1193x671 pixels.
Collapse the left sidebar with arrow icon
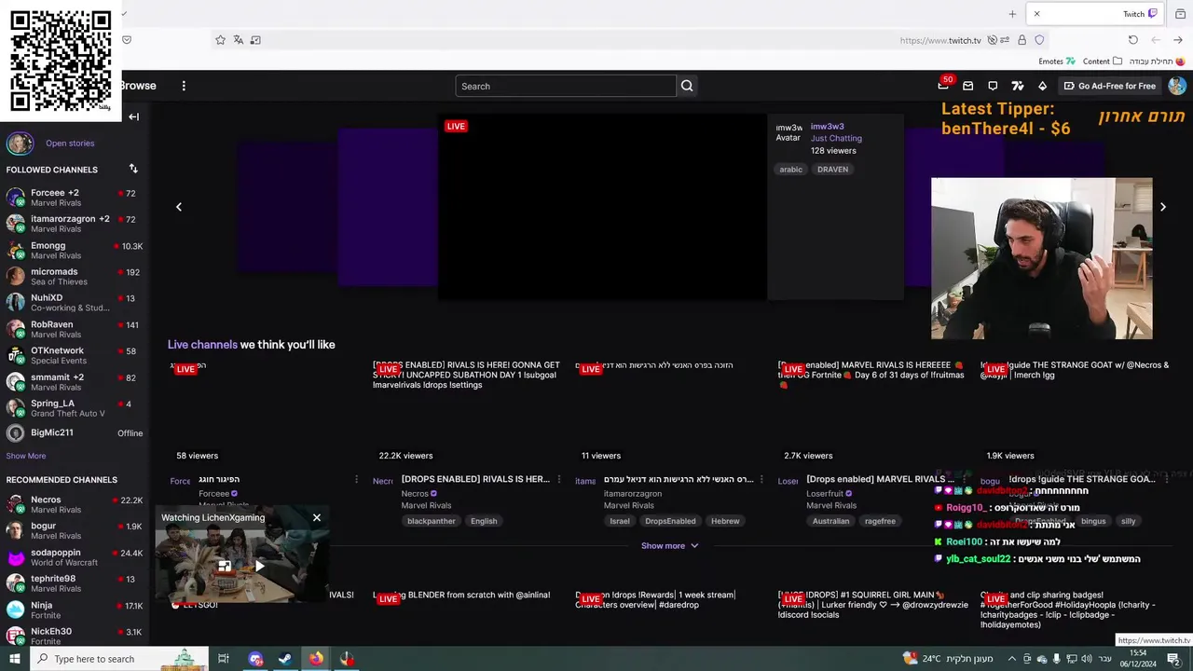pos(133,116)
